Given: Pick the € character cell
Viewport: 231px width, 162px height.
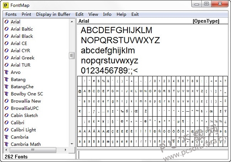Looking at the screenshot, I should point(80,111).
